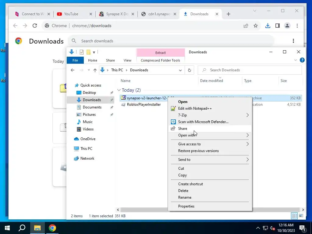
Task: Switch to large icons view in the status bar
Action: [x=301, y=216]
